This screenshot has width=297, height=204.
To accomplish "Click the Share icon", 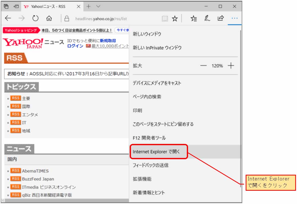I will 221,18.
